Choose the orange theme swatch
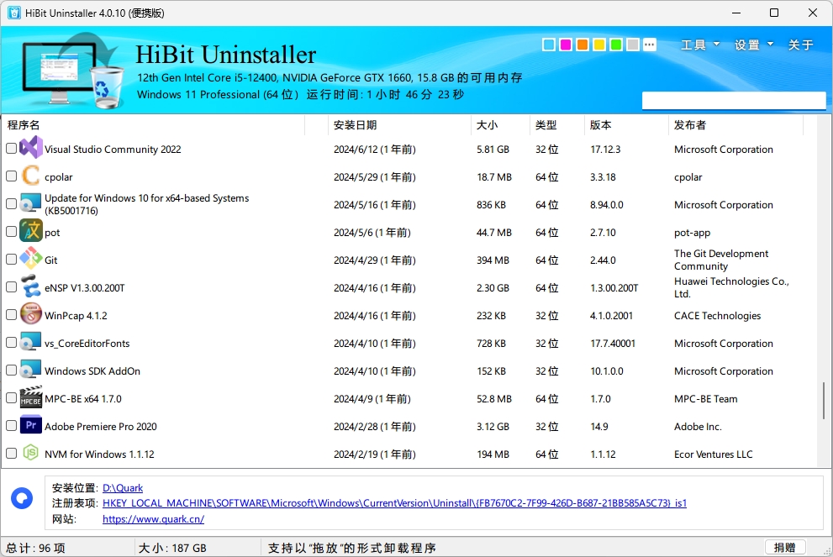The image size is (833, 557). pyautogui.click(x=583, y=45)
